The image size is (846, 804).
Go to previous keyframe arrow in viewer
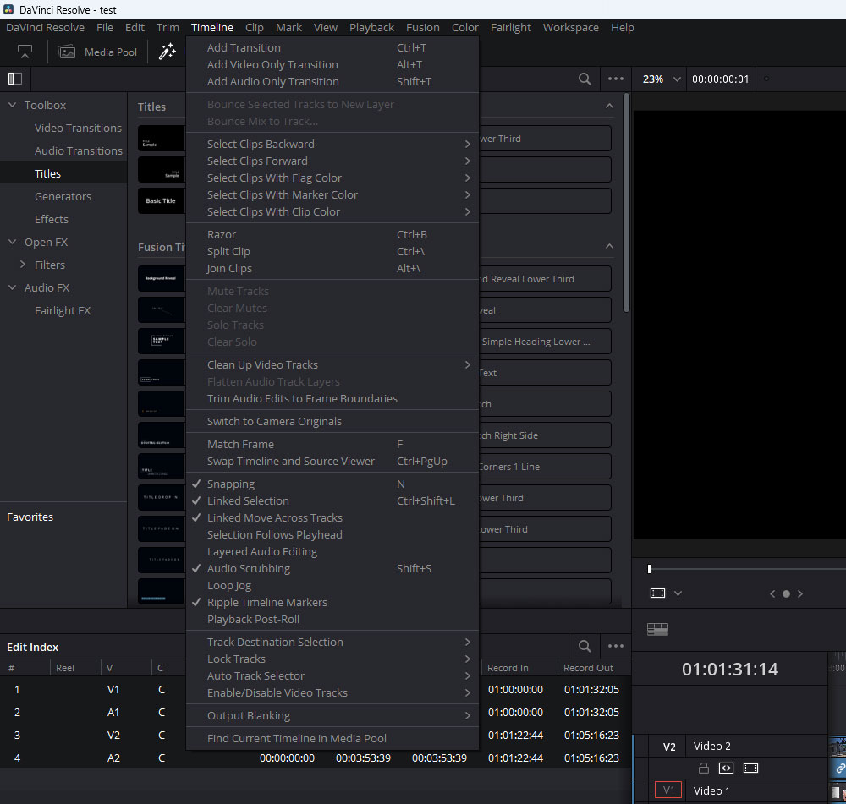pos(772,593)
